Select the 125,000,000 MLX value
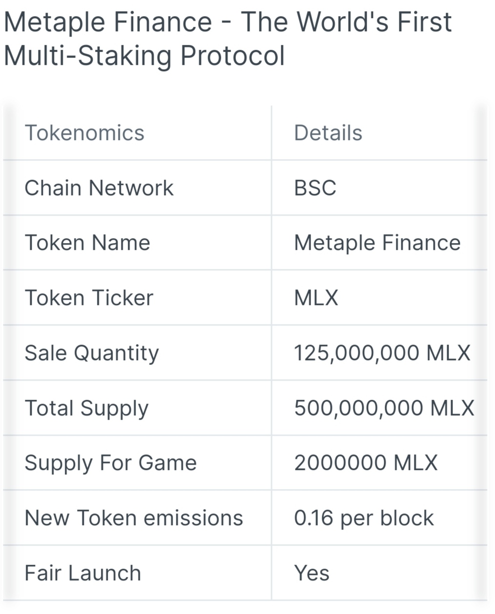 click(x=382, y=353)
